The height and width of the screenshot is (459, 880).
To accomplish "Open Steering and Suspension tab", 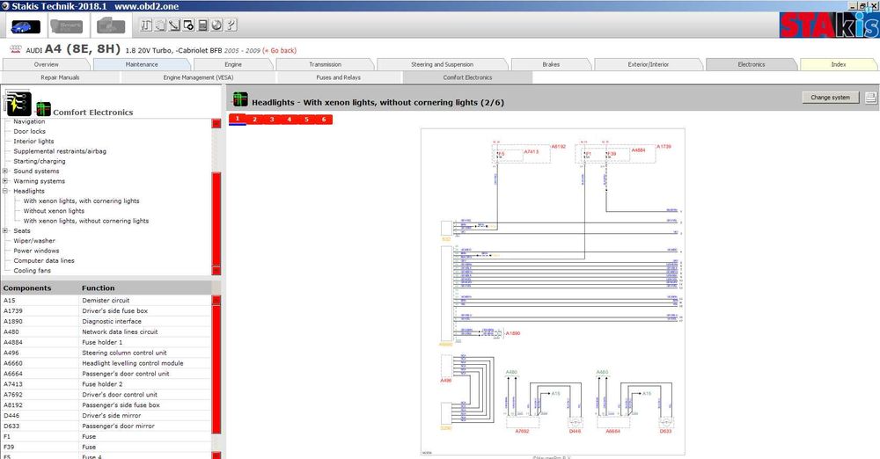I will pos(442,64).
